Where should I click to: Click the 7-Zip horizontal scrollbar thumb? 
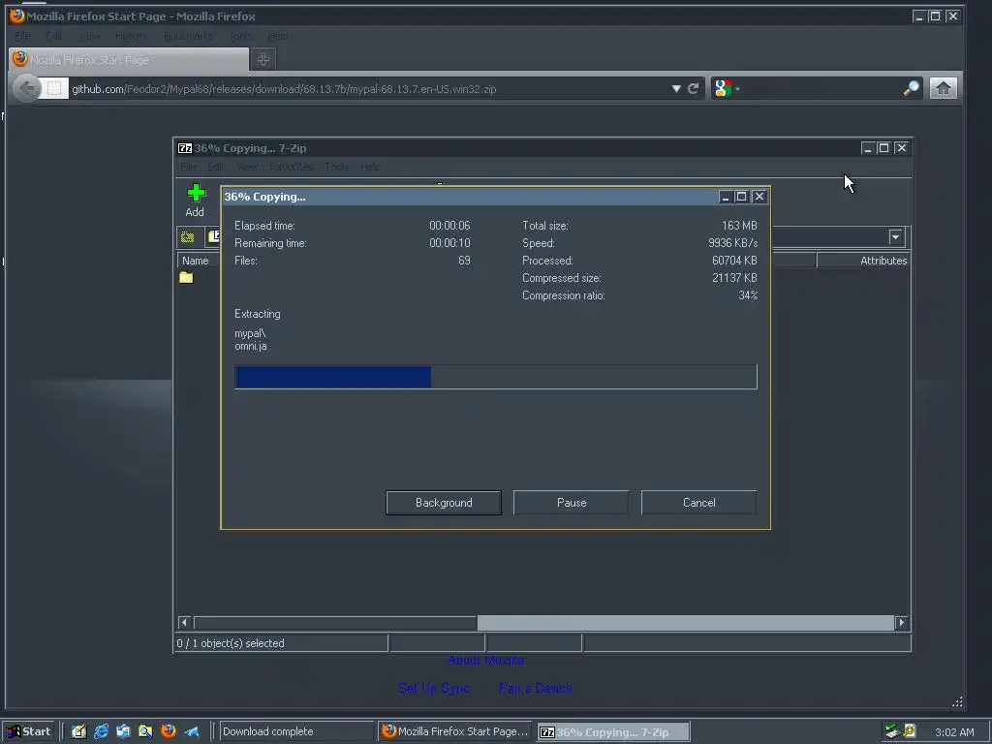click(685, 623)
